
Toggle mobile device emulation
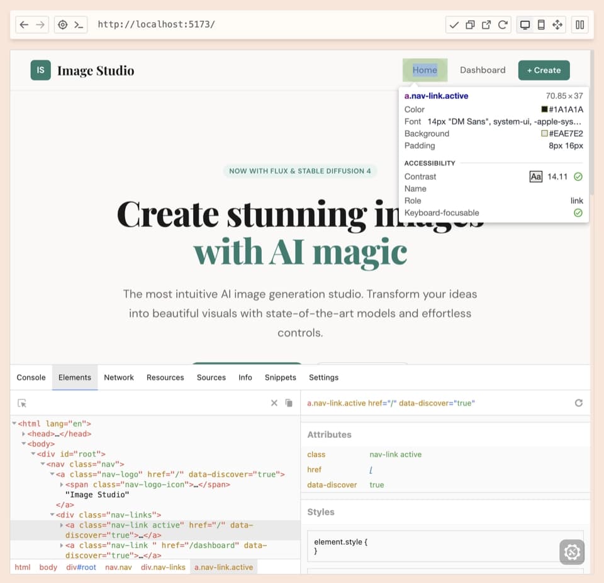541,25
